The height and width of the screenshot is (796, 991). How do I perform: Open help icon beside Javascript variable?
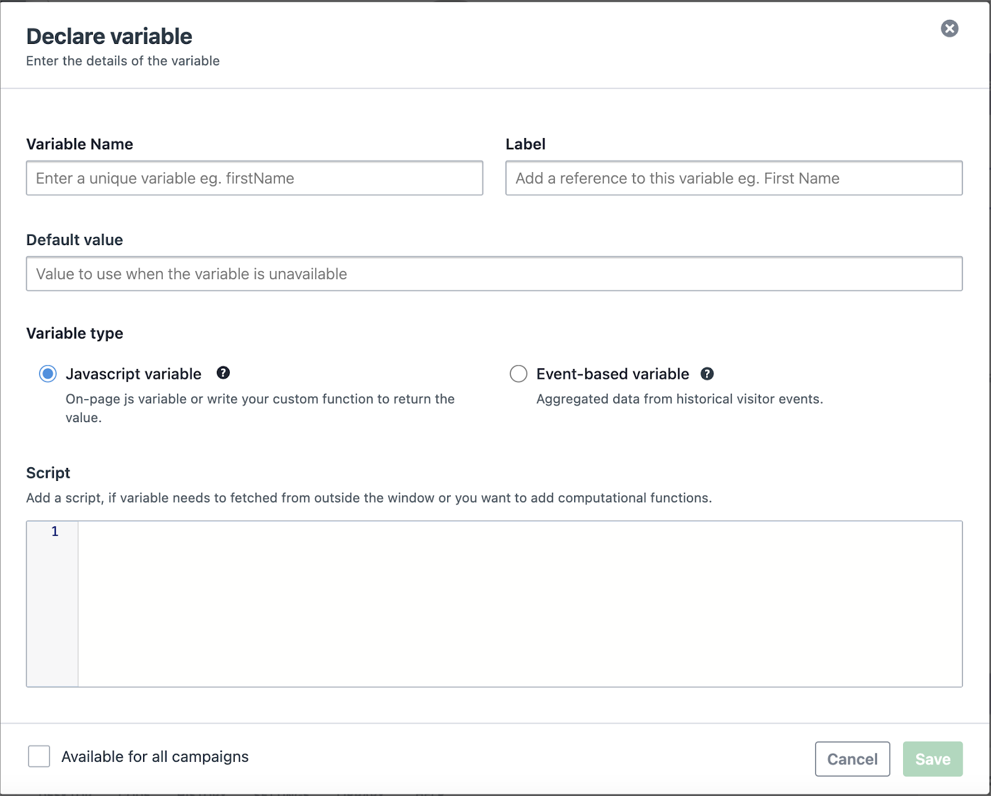(x=224, y=373)
